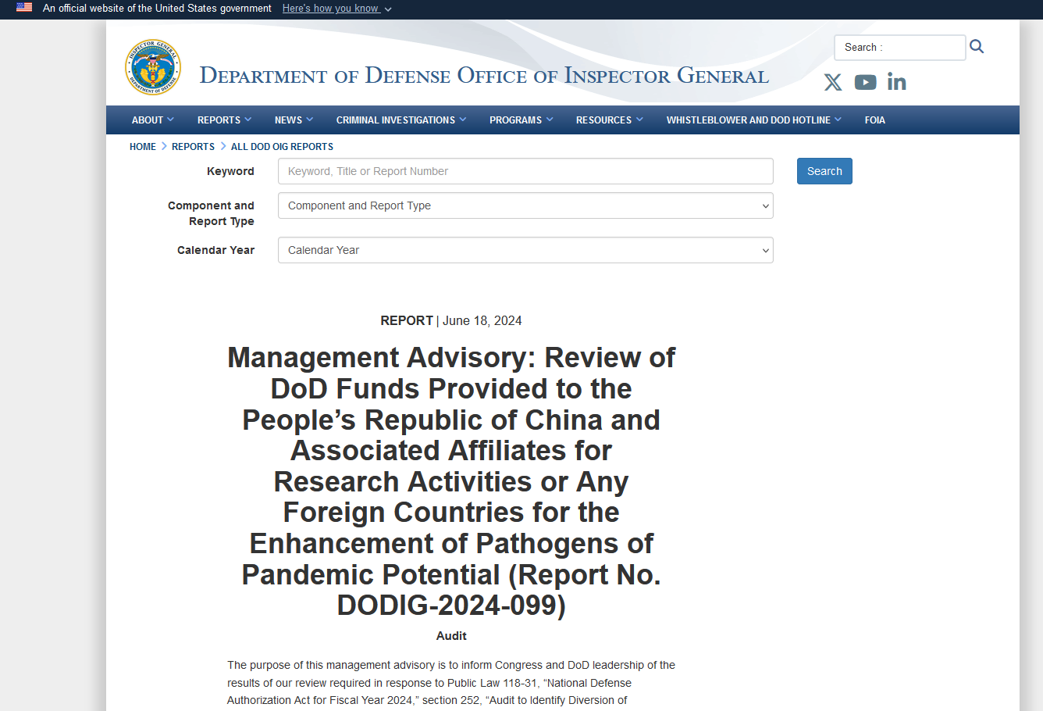Open the Reports menu in navigation bar

pos(224,120)
